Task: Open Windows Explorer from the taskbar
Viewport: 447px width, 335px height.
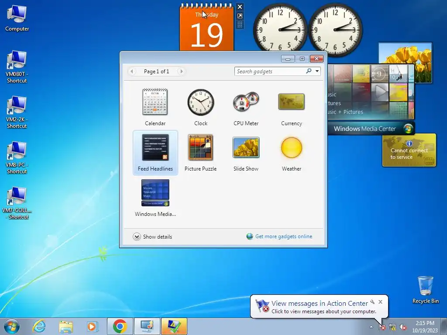Action: tap(66, 326)
